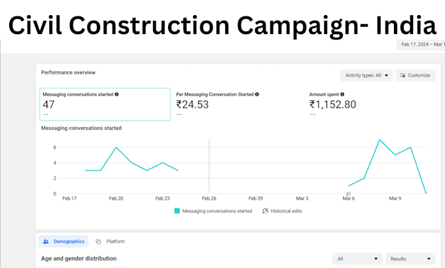The image size is (445, 268).
Task: Open the Feb 17, 2024 date range picker
Action: pos(421,45)
